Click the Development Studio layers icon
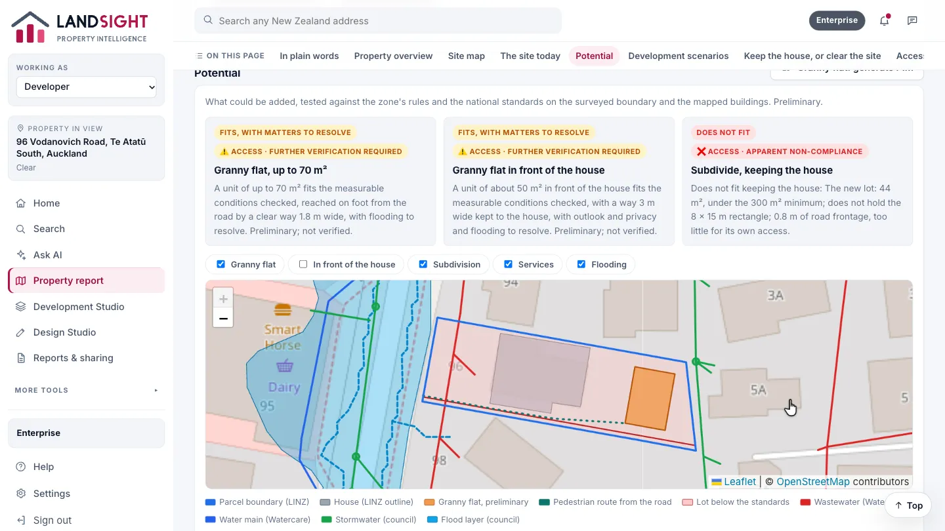945x531 pixels. click(x=21, y=307)
